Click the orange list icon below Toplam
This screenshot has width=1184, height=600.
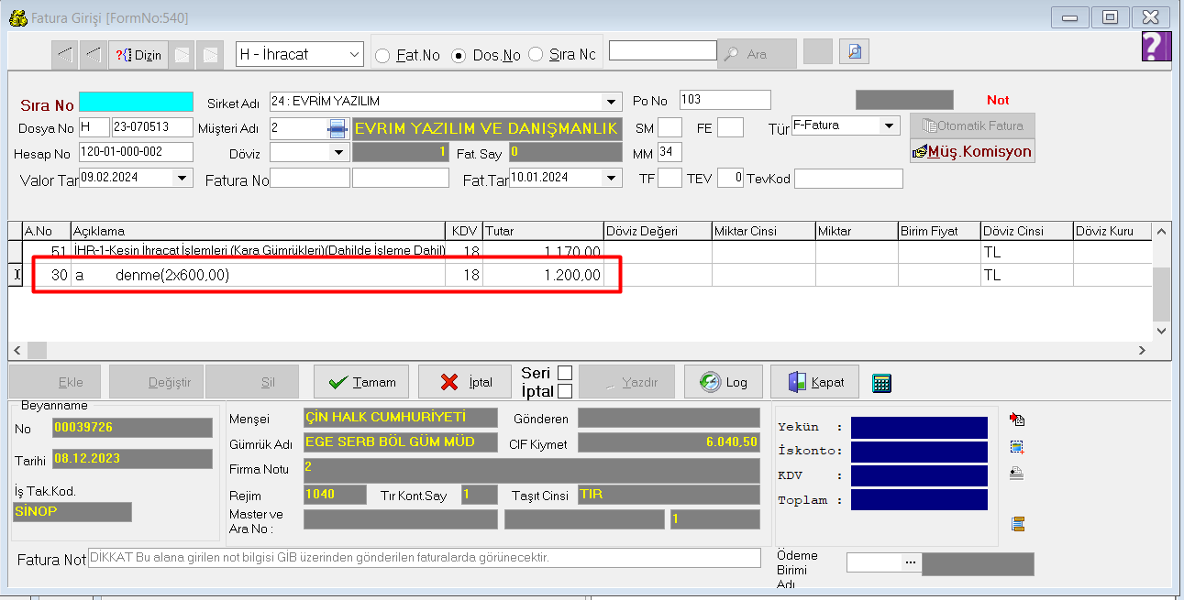(1016, 524)
